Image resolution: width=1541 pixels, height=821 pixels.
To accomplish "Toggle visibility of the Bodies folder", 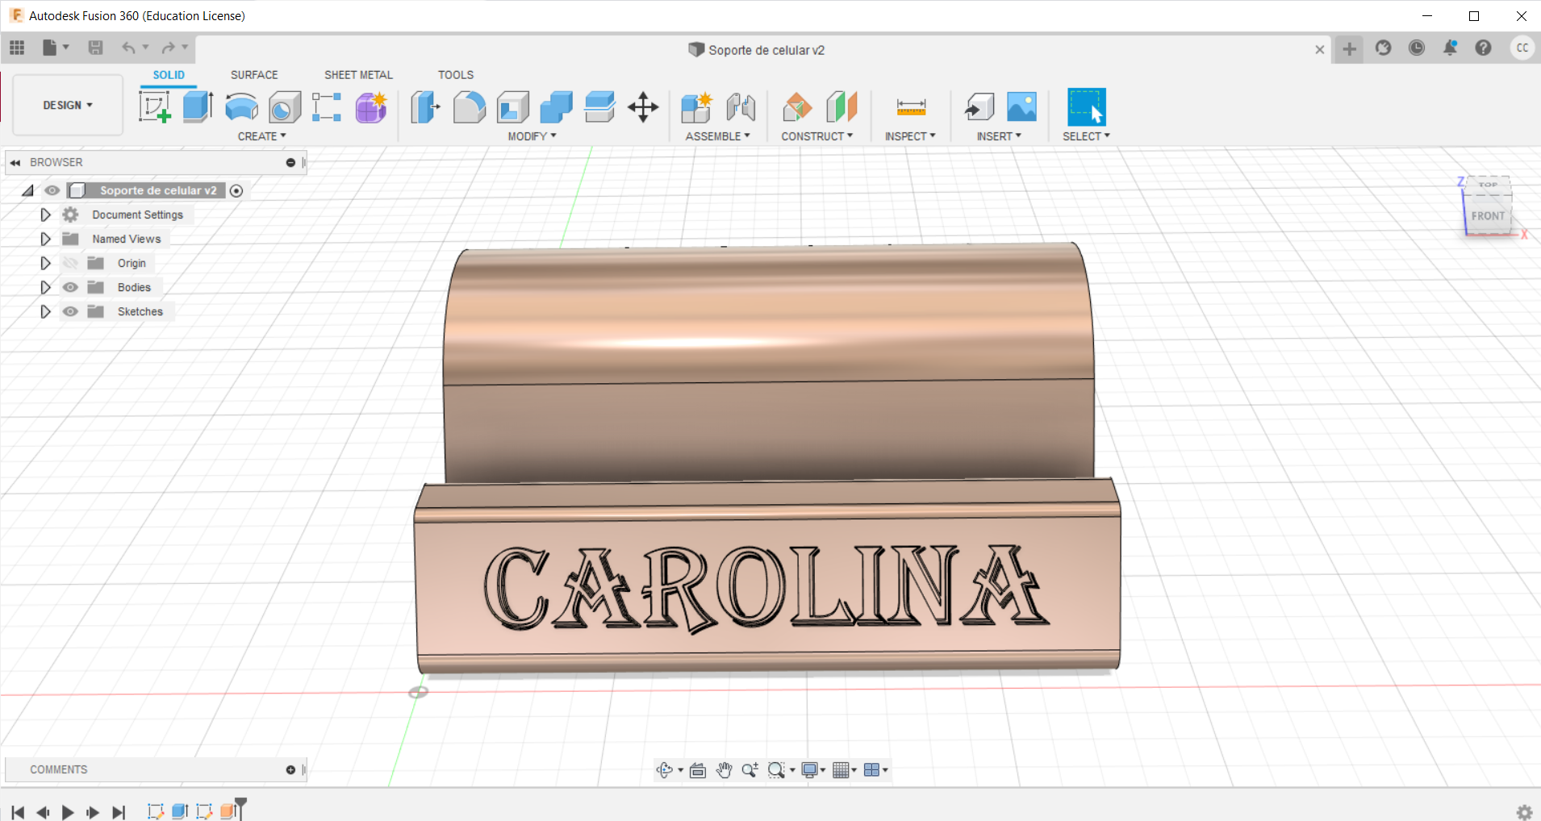I will [x=70, y=287].
